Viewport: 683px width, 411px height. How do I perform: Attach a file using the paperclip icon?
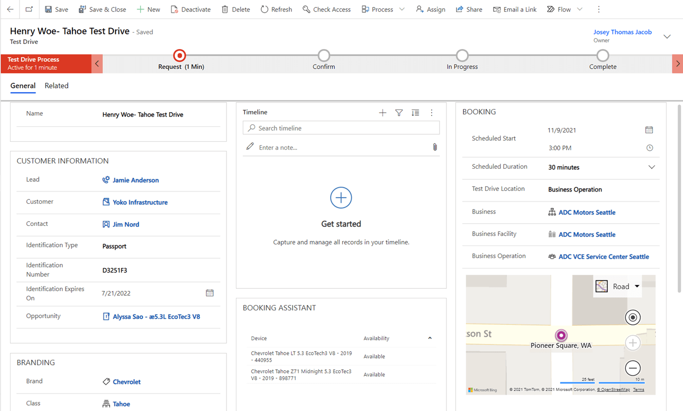(x=435, y=147)
